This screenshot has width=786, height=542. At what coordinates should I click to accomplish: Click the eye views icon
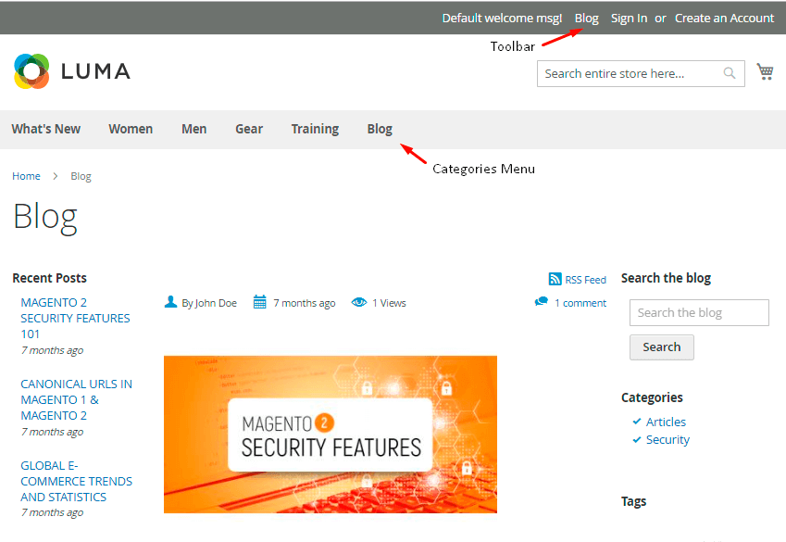(x=359, y=303)
